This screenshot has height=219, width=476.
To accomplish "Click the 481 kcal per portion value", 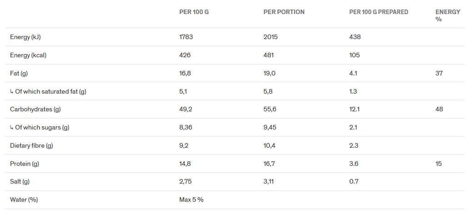I will 269,55.
